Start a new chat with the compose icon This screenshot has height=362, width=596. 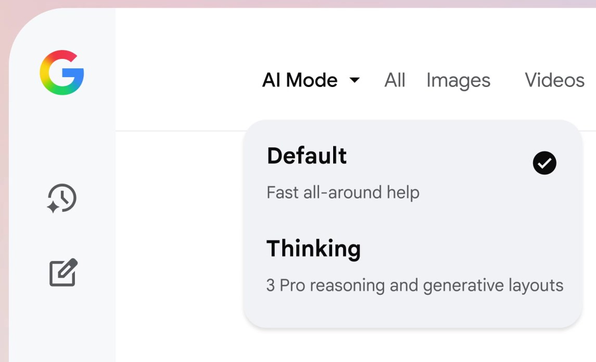pos(63,272)
